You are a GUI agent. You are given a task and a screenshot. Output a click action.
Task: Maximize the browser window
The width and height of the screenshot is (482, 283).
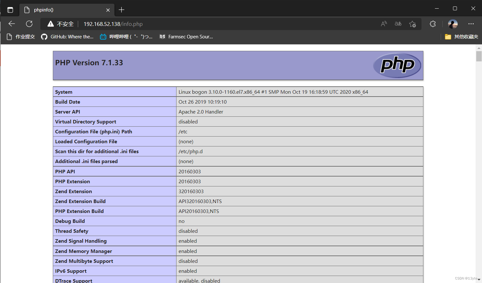tap(455, 8)
